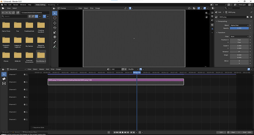This screenshot has width=254, height=135.
Task: Click the file path field C:\Users\Admin\Documents
Action: pos(35,12)
